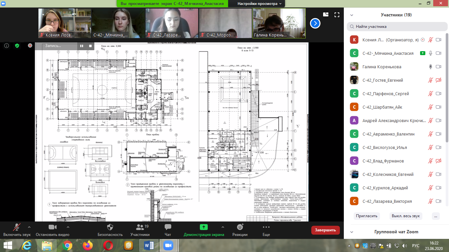449x252 pixels.
Task: Click camera icon in С-42_Парфенов_Сергей row
Action: pyautogui.click(x=438, y=94)
